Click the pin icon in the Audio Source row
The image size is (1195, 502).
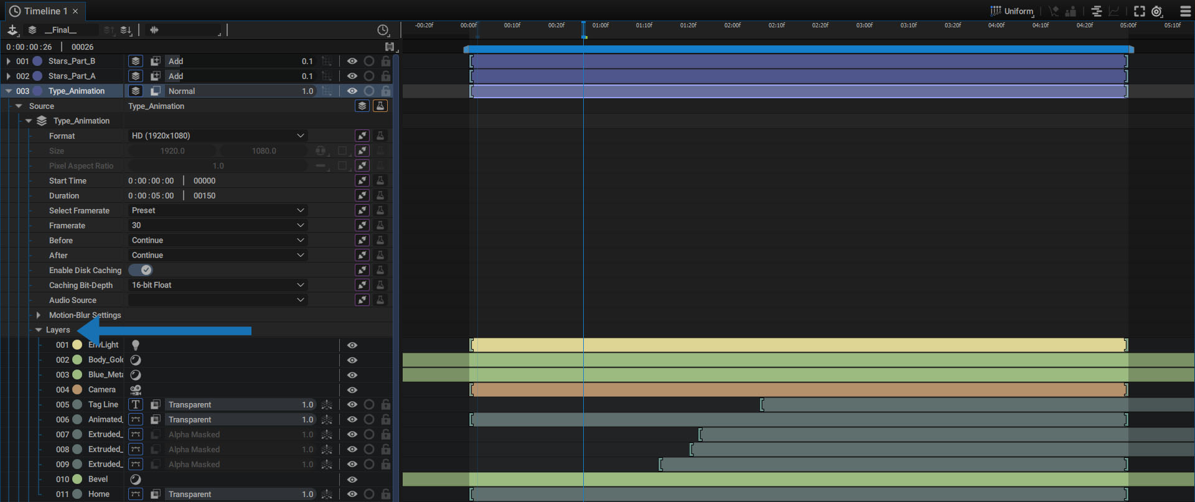362,300
